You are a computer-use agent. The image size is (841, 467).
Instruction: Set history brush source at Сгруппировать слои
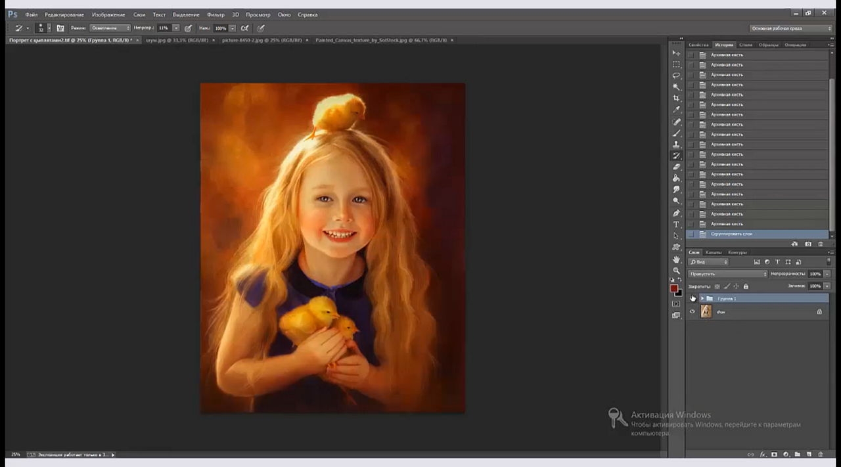(x=691, y=234)
